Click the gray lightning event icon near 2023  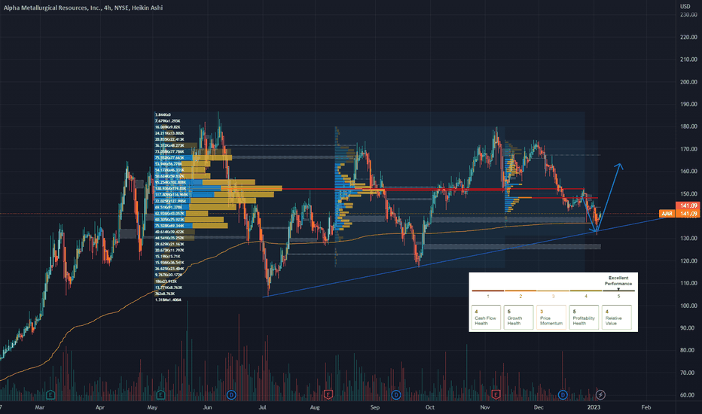(600, 394)
